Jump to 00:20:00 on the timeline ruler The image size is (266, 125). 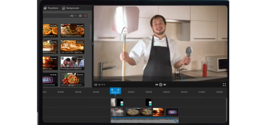[61, 92]
